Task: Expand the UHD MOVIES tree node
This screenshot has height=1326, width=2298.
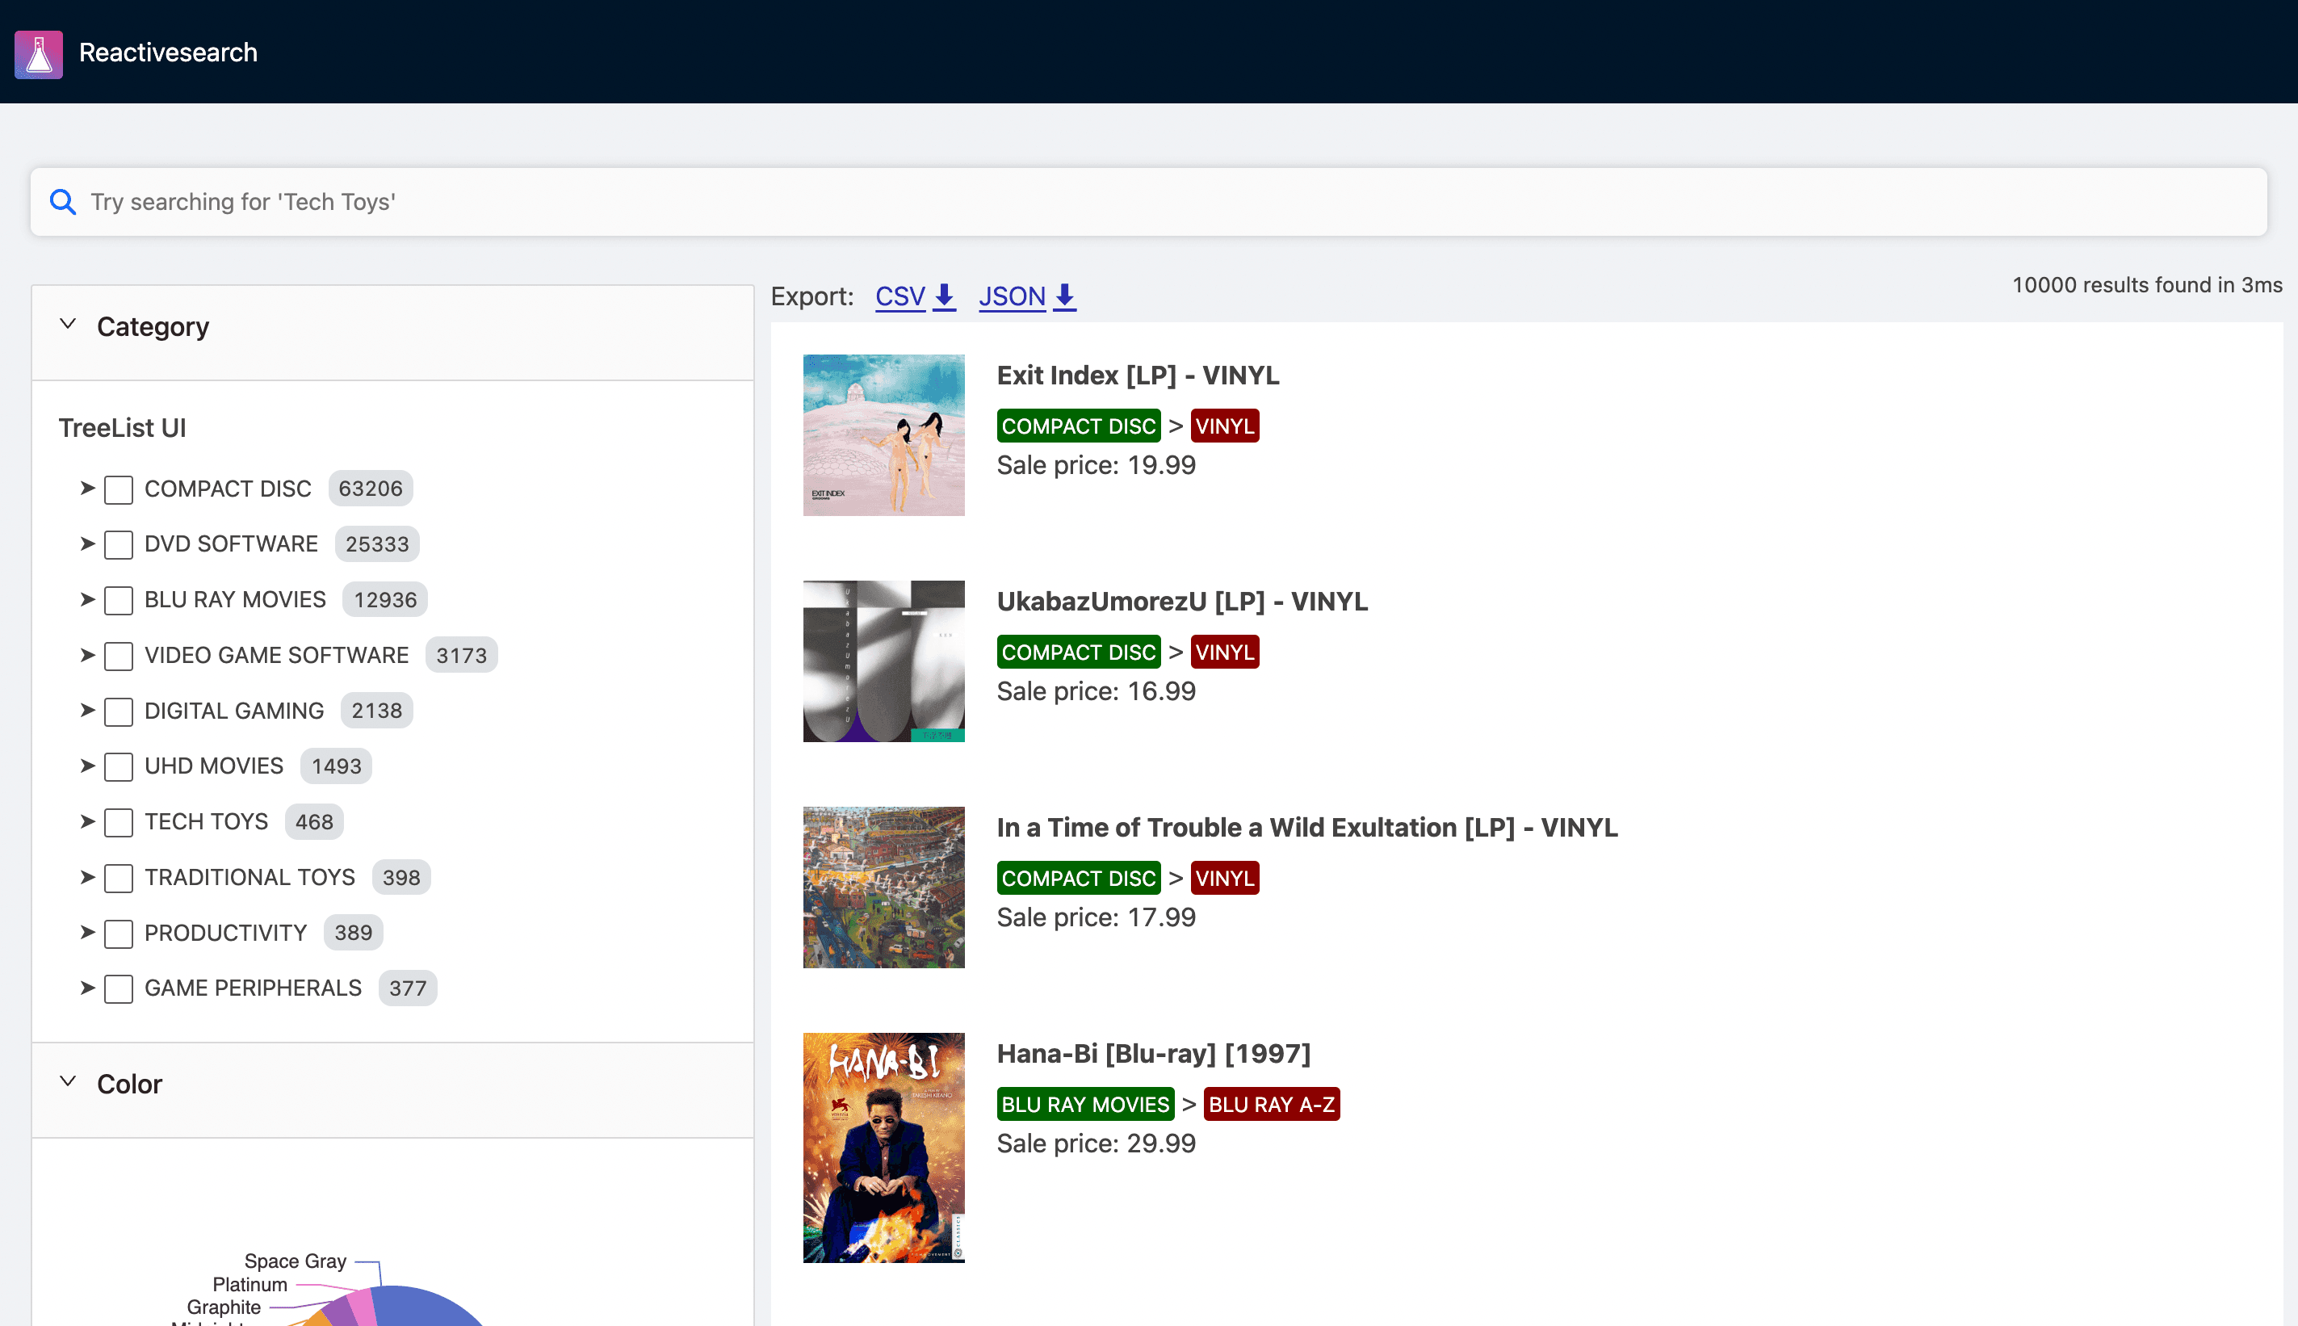Action: tap(87, 767)
